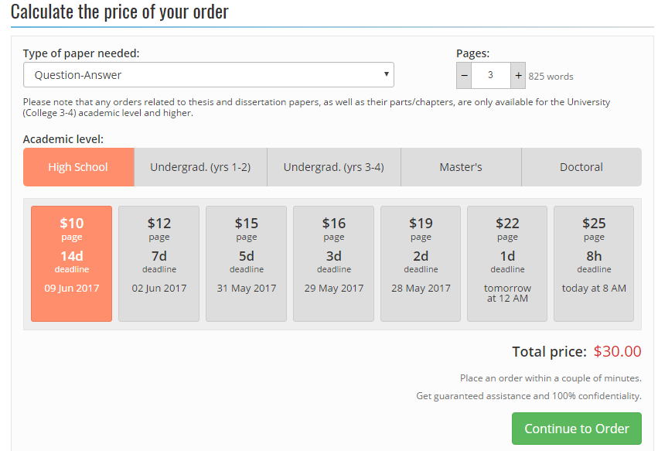
Task: Pick the $16 per page 3d deadline
Action: pyautogui.click(x=333, y=263)
